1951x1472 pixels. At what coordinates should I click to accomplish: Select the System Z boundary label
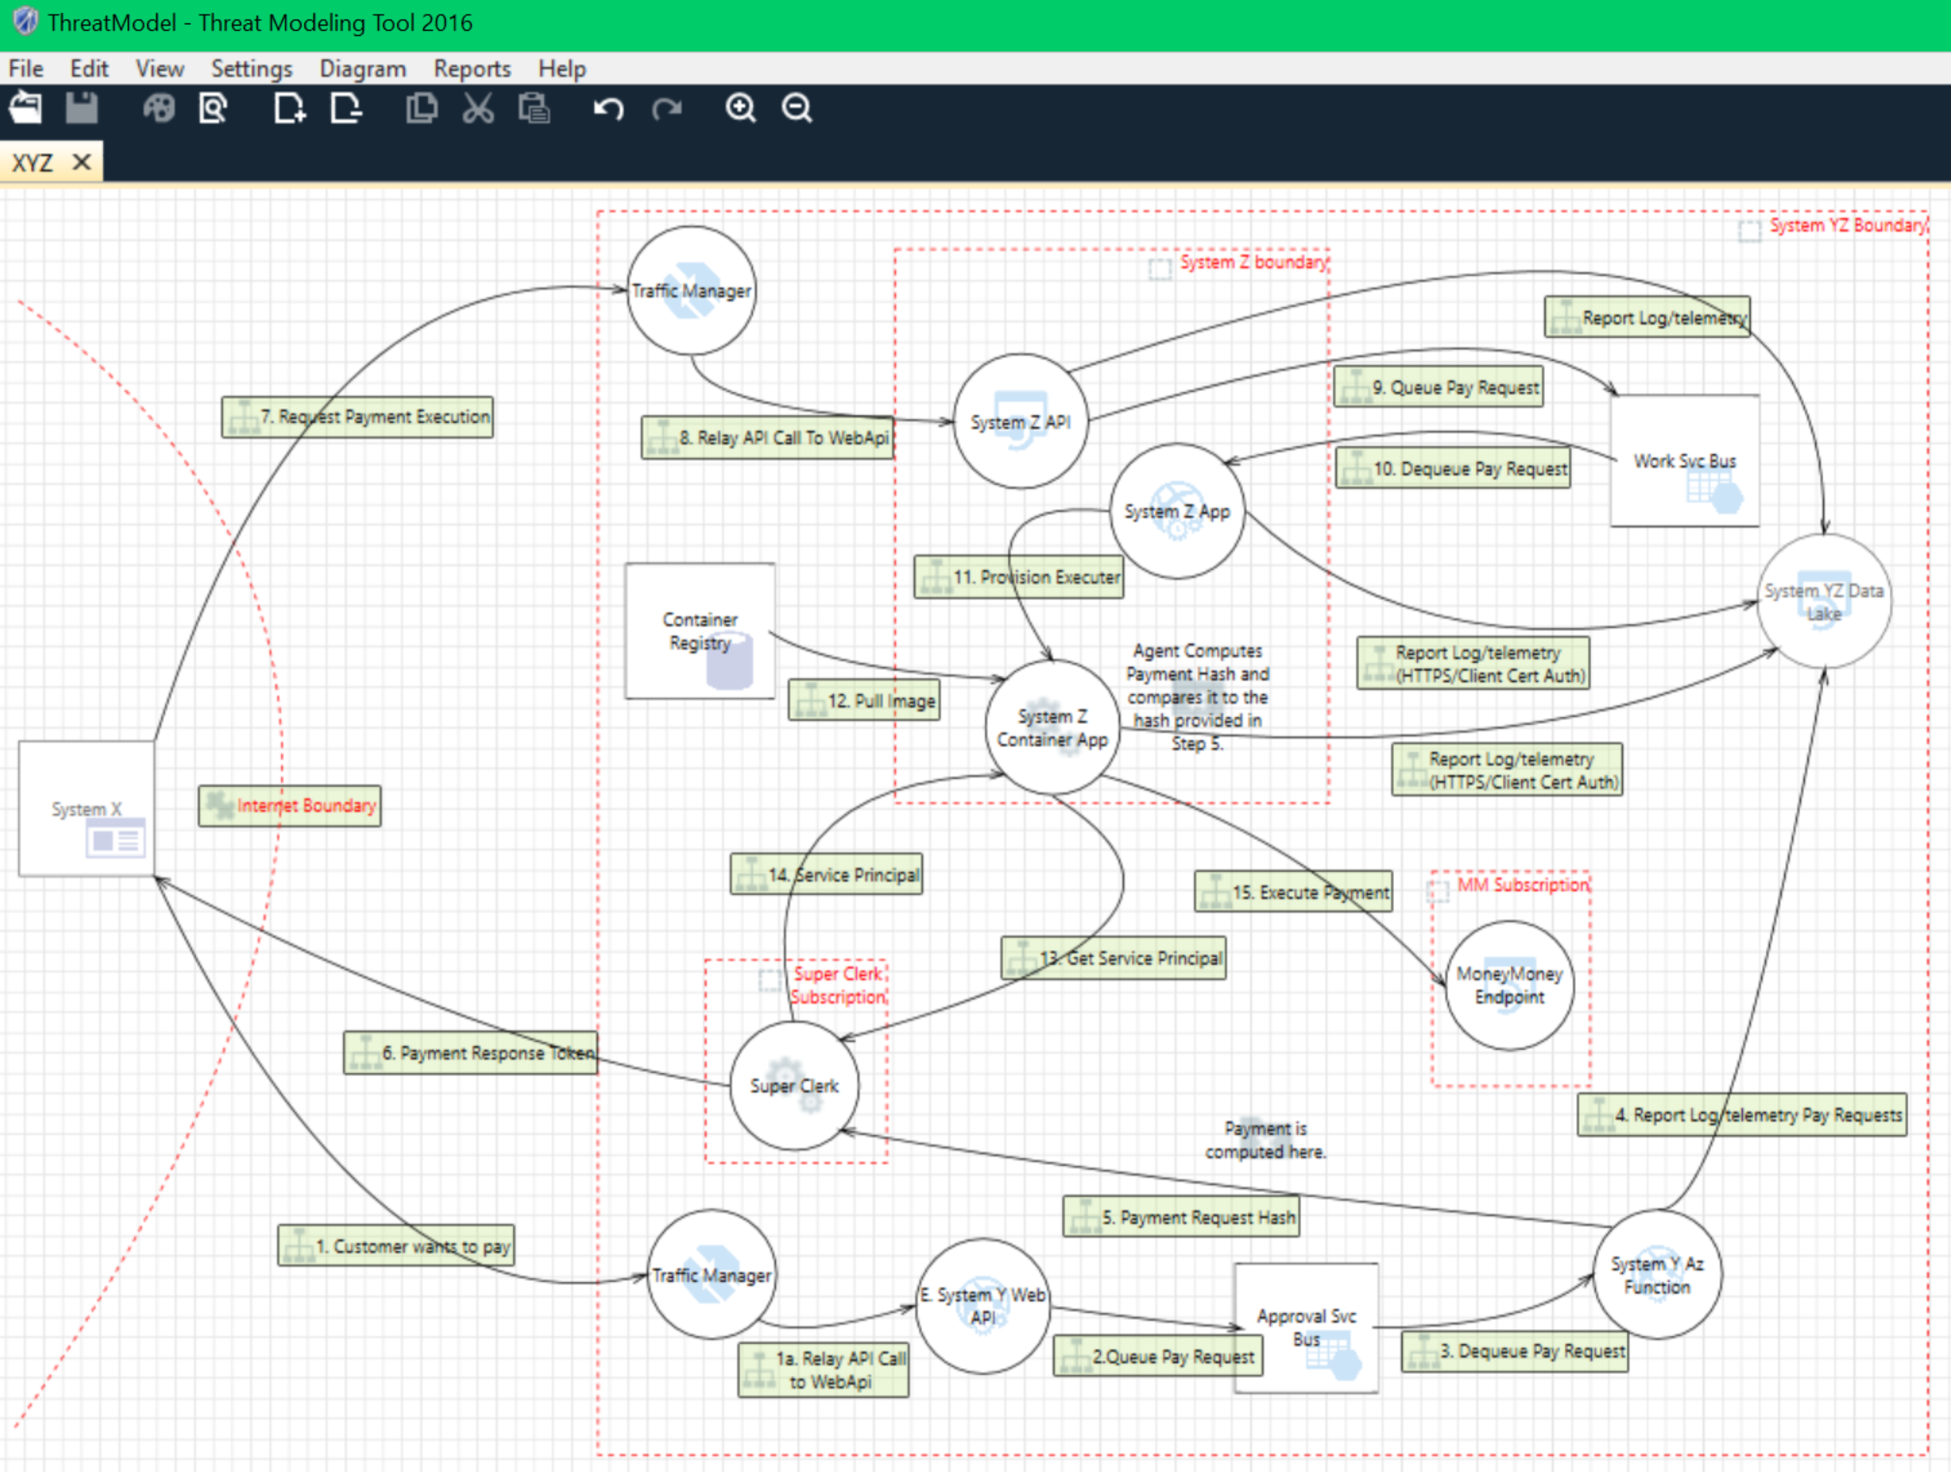1253,262
